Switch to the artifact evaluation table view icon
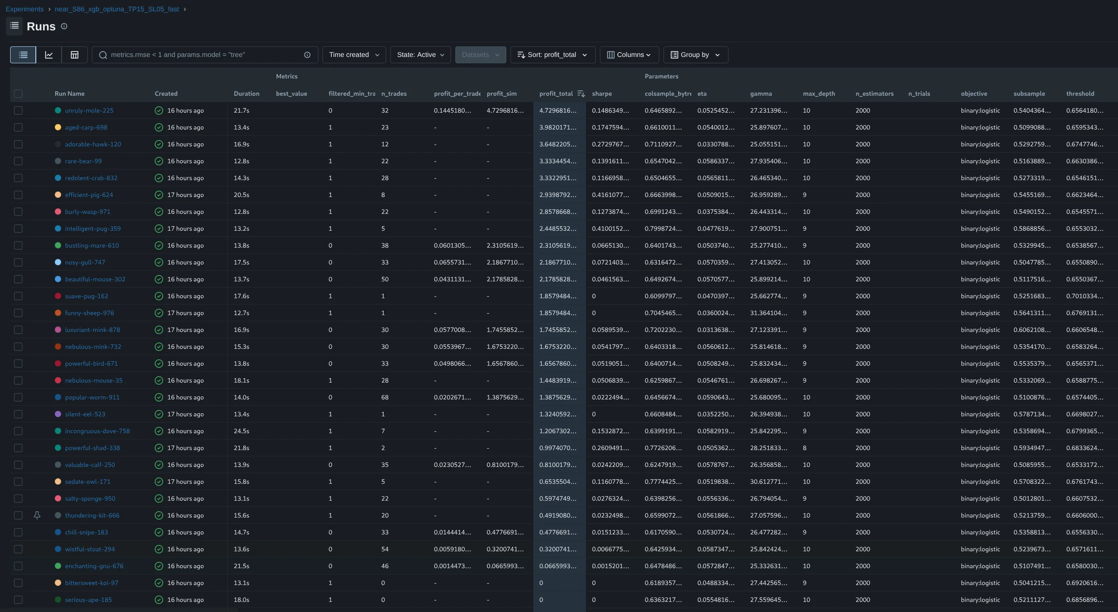Image resolution: width=1118 pixels, height=612 pixels. 75,55
